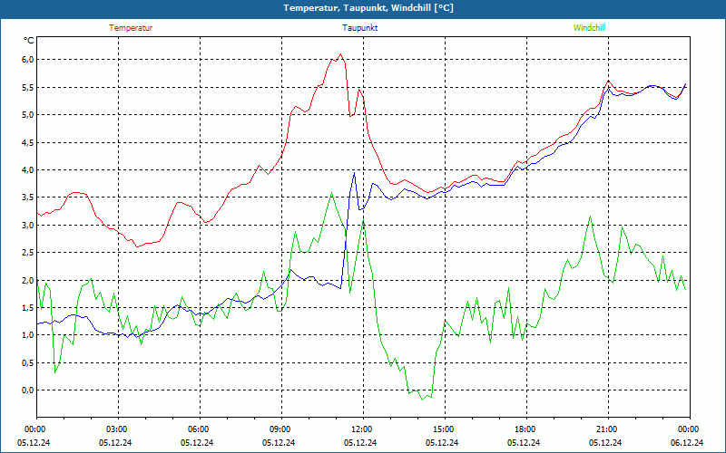726x453 pixels.
Task: Click the '12:00' time axis label
Action: [x=360, y=429]
